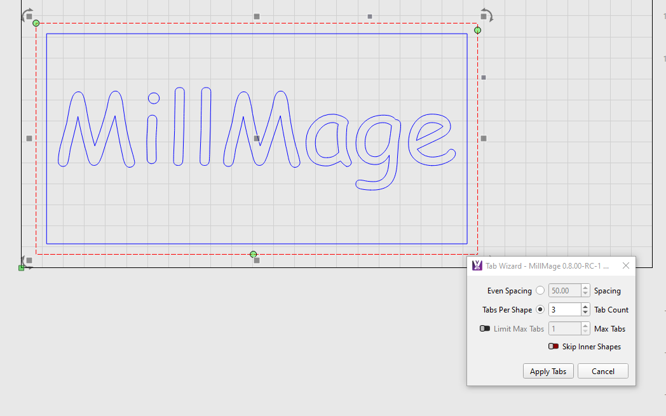
Task: Click the Max Tabs label
Action: pos(609,328)
